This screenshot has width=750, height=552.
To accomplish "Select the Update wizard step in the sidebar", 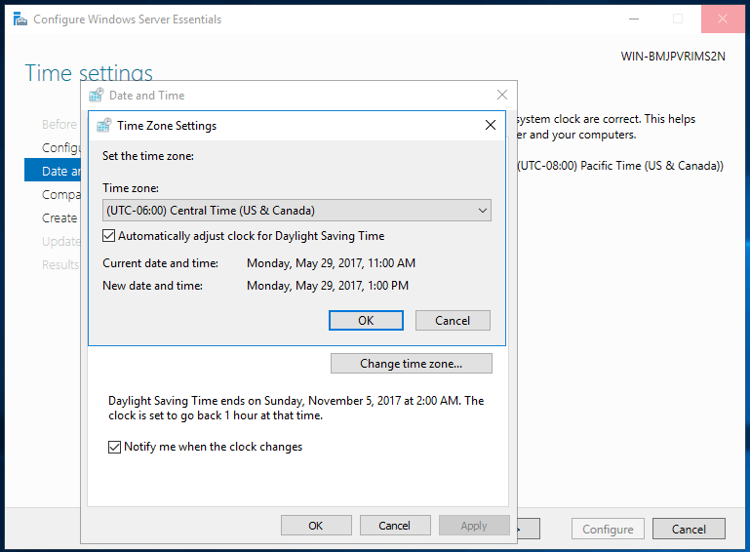I will tap(61, 242).
